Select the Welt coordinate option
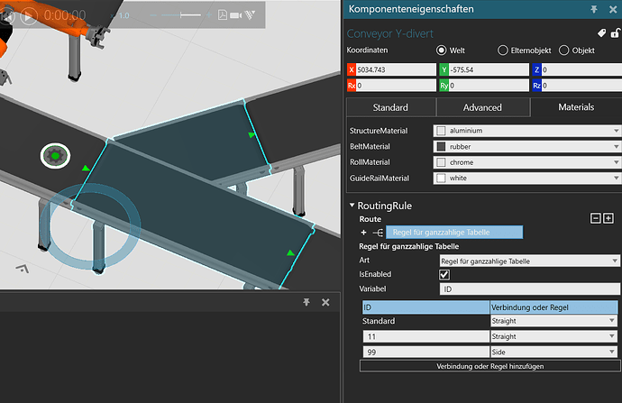This screenshot has height=403, width=622. pyautogui.click(x=441, y=50)
